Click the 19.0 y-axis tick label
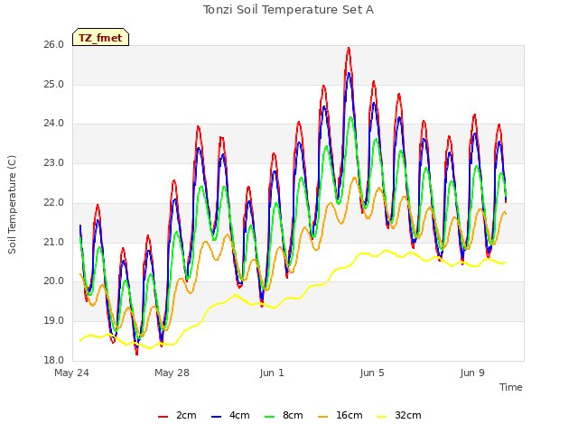Image resolution: width=578 pixels, height=433 pixels. point(54,321)
